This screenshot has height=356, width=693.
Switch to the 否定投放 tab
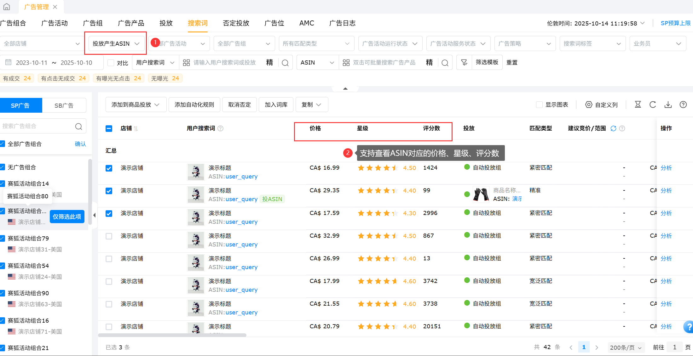(x=236, y=23)
